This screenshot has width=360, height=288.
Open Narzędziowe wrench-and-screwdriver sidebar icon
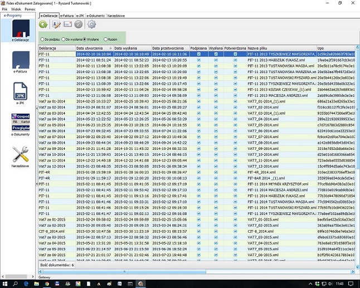click(21, 157)
